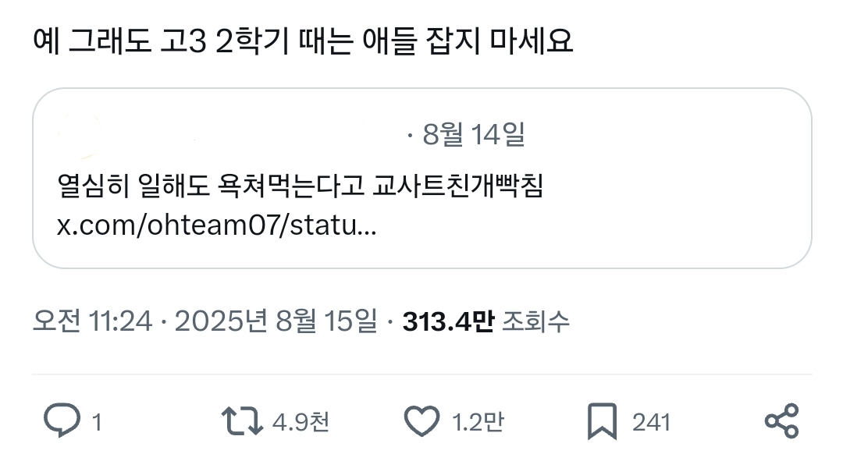This screenshot has width=843, height=461.
Task: Click the main post text about 고3 2학기
Action: [x=303, y=41]
